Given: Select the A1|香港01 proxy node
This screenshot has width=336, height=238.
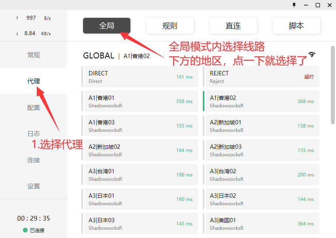Looking at the screenshot, I should 141,101.
